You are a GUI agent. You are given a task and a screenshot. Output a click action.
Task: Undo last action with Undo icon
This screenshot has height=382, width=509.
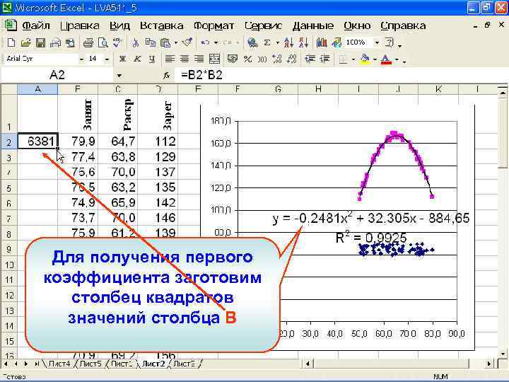point(205,42)
